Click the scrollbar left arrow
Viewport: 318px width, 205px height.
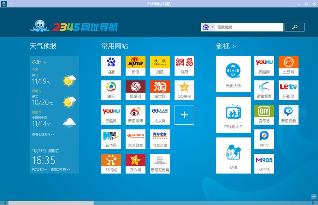point(5,203)
